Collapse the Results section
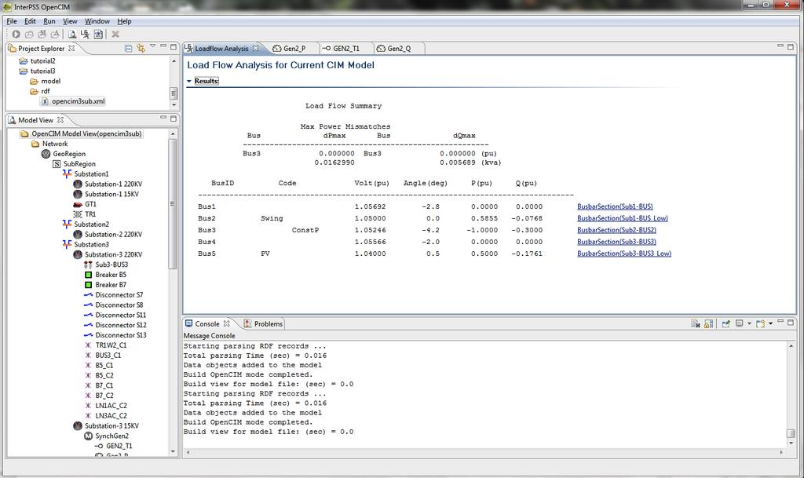This screenshot has width=804, height=478. 189,81
